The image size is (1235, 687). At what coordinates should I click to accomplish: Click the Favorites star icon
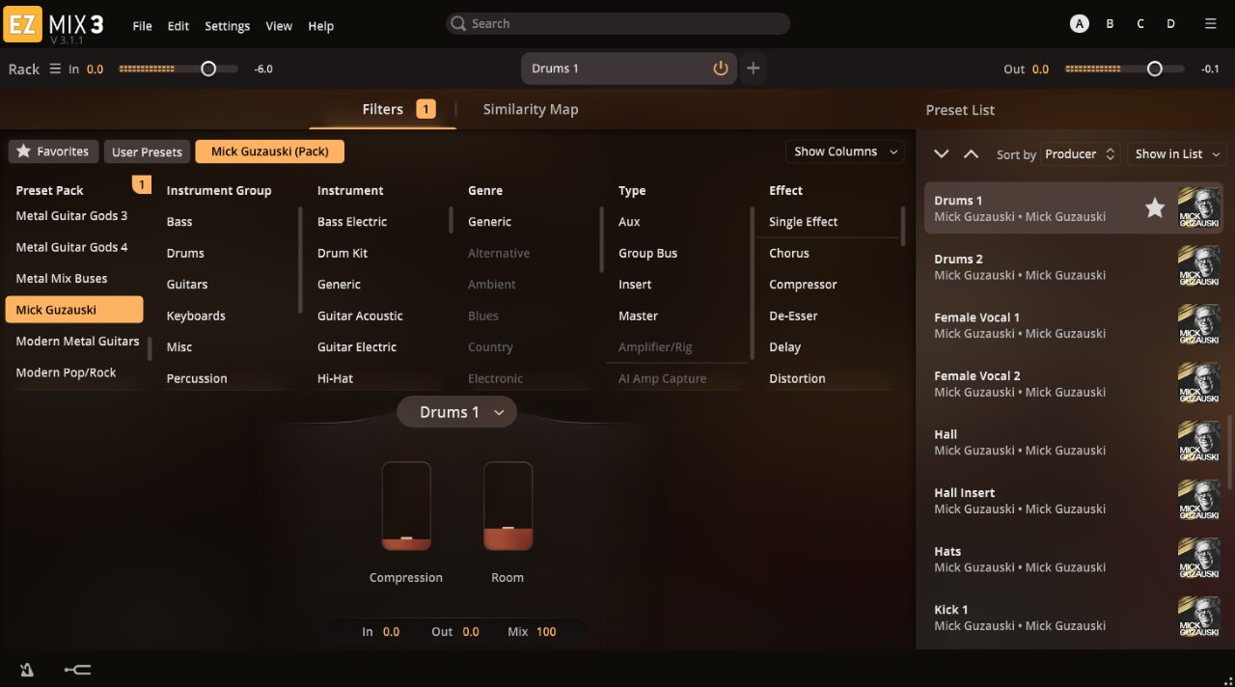pos(24,151)
